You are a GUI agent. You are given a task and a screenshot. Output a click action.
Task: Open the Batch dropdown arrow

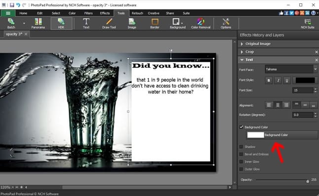24,23
